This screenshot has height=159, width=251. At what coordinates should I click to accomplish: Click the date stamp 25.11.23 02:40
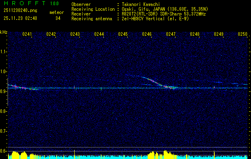(x=20, y=18)
